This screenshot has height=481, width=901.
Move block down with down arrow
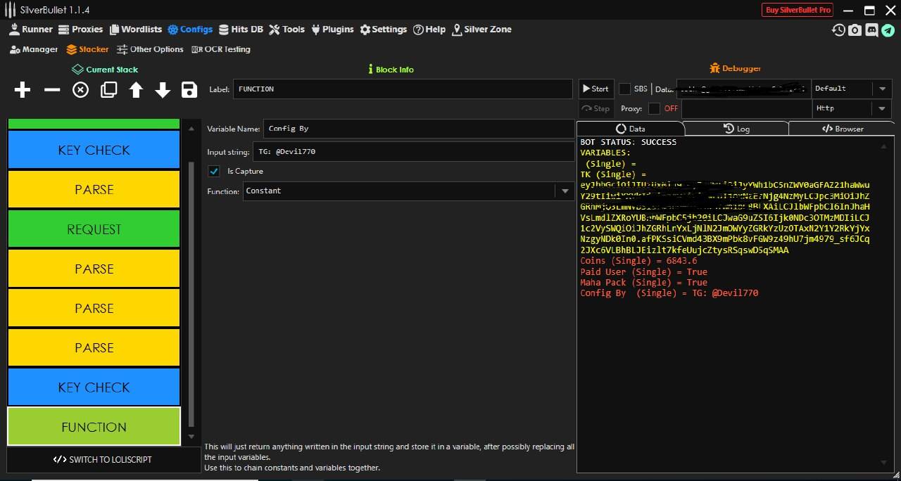point(163,90)
